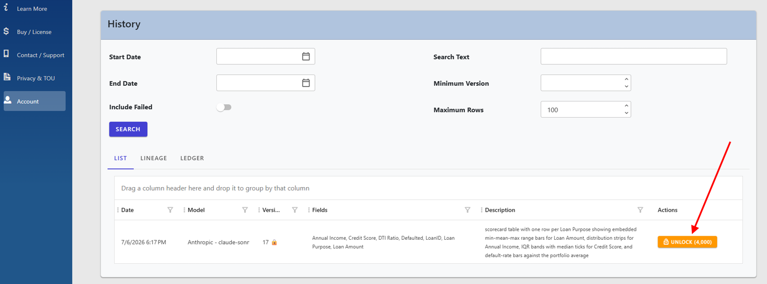Toggle the Include Failed switch
767x284 pixels.
coord(224,107)
